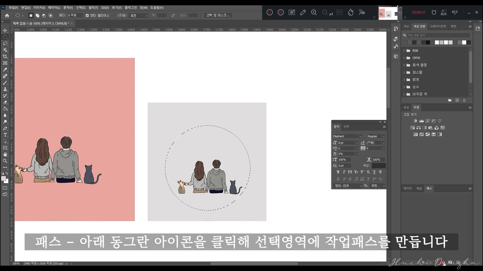
Task: Toggle all caps text formatting
Action: click(x=350, y=172)
